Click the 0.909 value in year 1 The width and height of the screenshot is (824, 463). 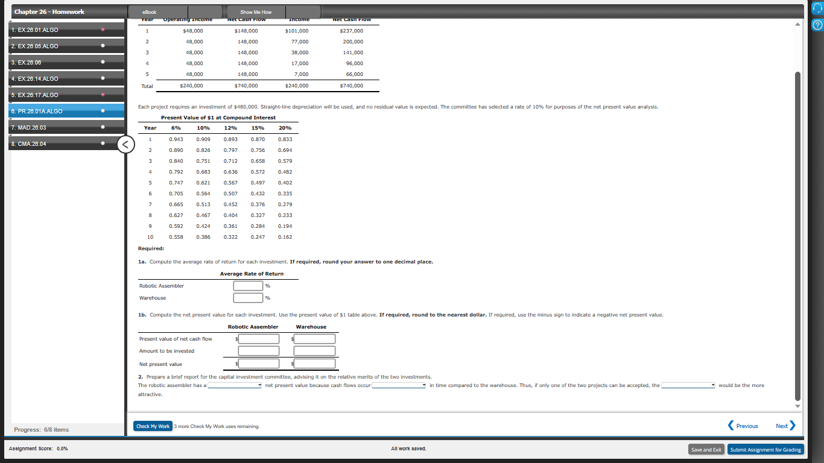[x=203, y=139]
